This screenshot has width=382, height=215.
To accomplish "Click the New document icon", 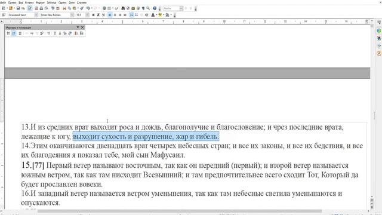I will click(4, 8).
